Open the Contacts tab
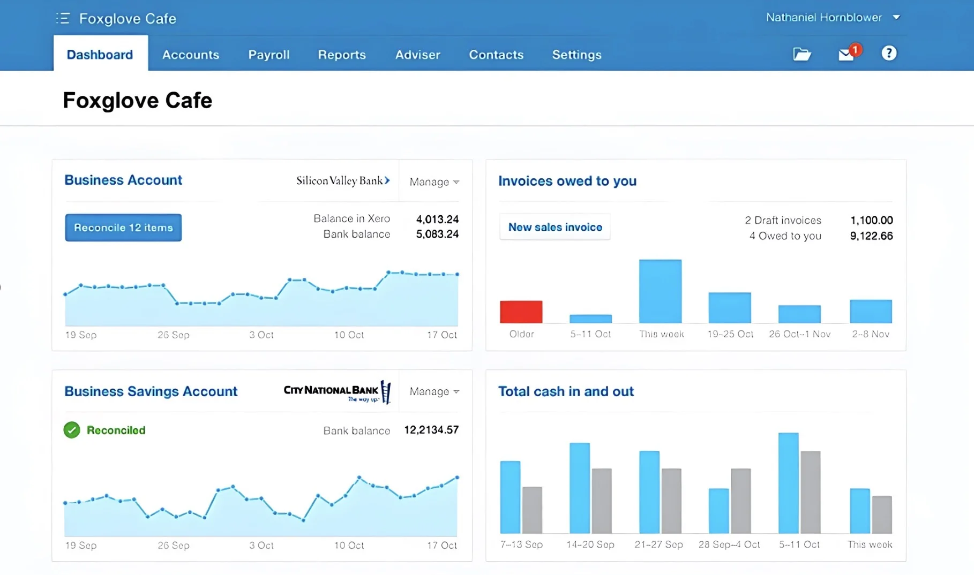Viewport: 974px width, 575px height. point(496,55)
